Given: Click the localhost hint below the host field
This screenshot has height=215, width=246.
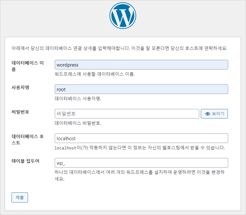Looking at the screenshot, I should tap(140, 147).
